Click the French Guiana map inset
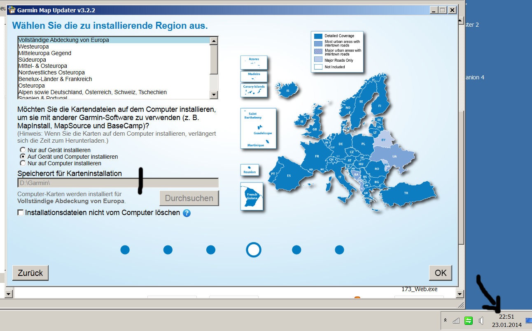Screen dimensions: 532x331 point(251,197)
